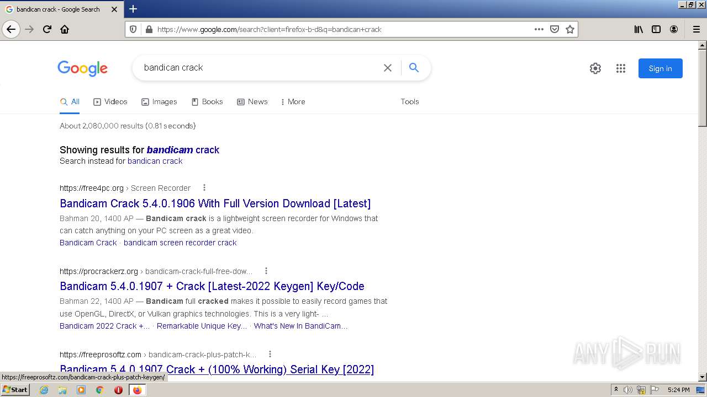Show sidebars via toolbar icon
The width and height of the screenshot is (707, 397).
(656, 29)
